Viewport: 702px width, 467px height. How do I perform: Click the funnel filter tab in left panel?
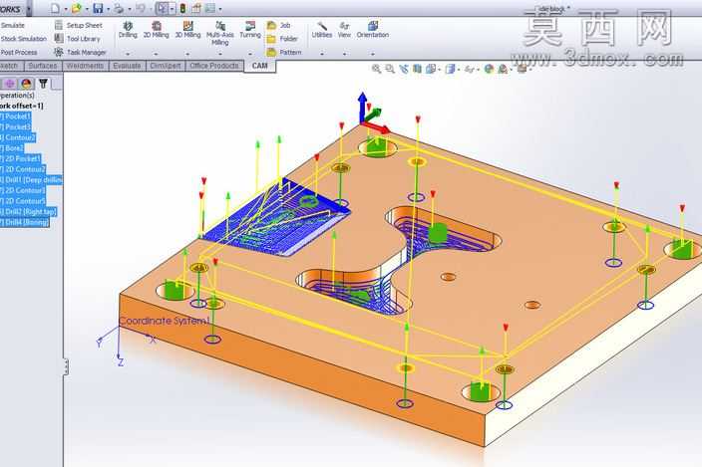pos(43,83)
